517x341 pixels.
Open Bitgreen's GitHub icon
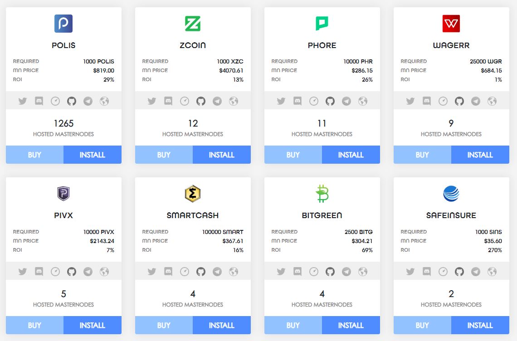(x=330, y=272)
